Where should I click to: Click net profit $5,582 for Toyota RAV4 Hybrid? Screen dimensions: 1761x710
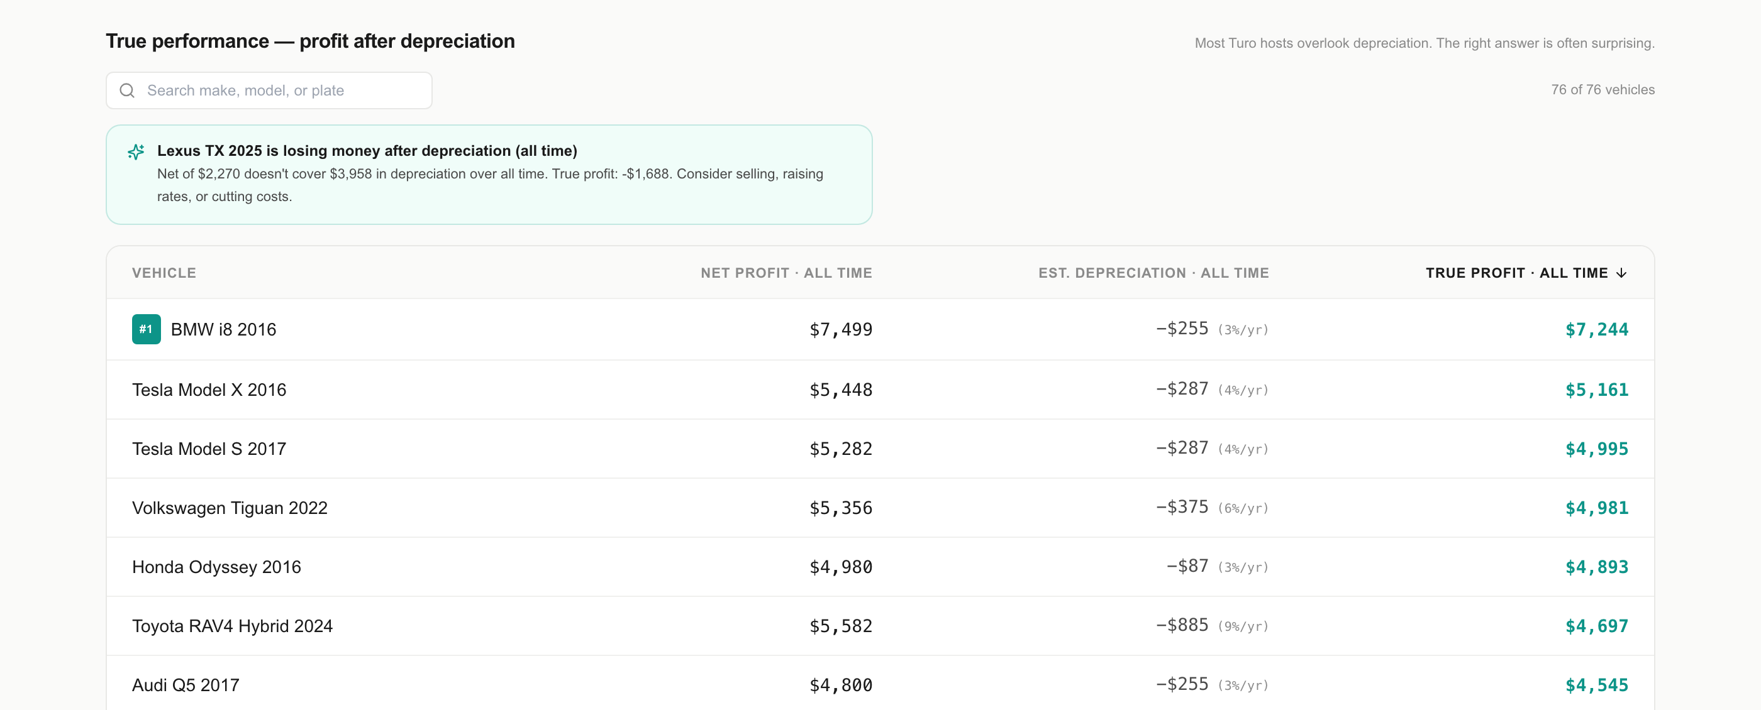coord(841,626)
